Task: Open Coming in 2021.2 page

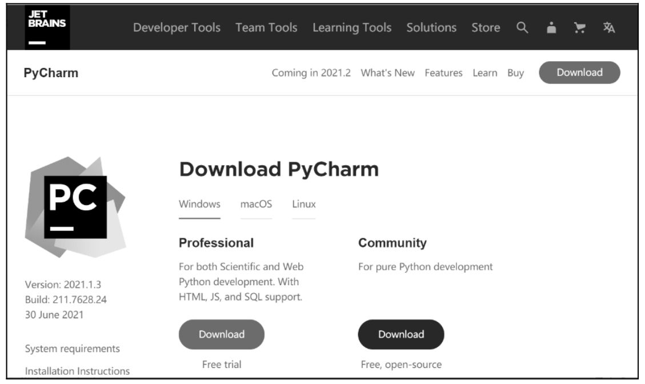Action: point(311,73)
